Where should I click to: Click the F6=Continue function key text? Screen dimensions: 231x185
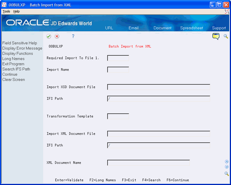178,180
